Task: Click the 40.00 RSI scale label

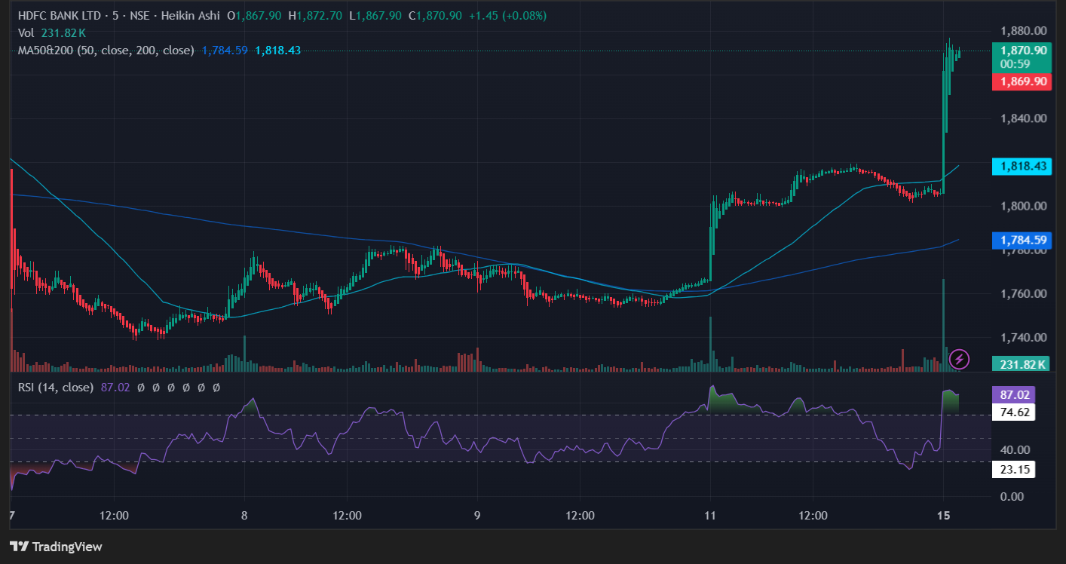Action: [1015, 450]
